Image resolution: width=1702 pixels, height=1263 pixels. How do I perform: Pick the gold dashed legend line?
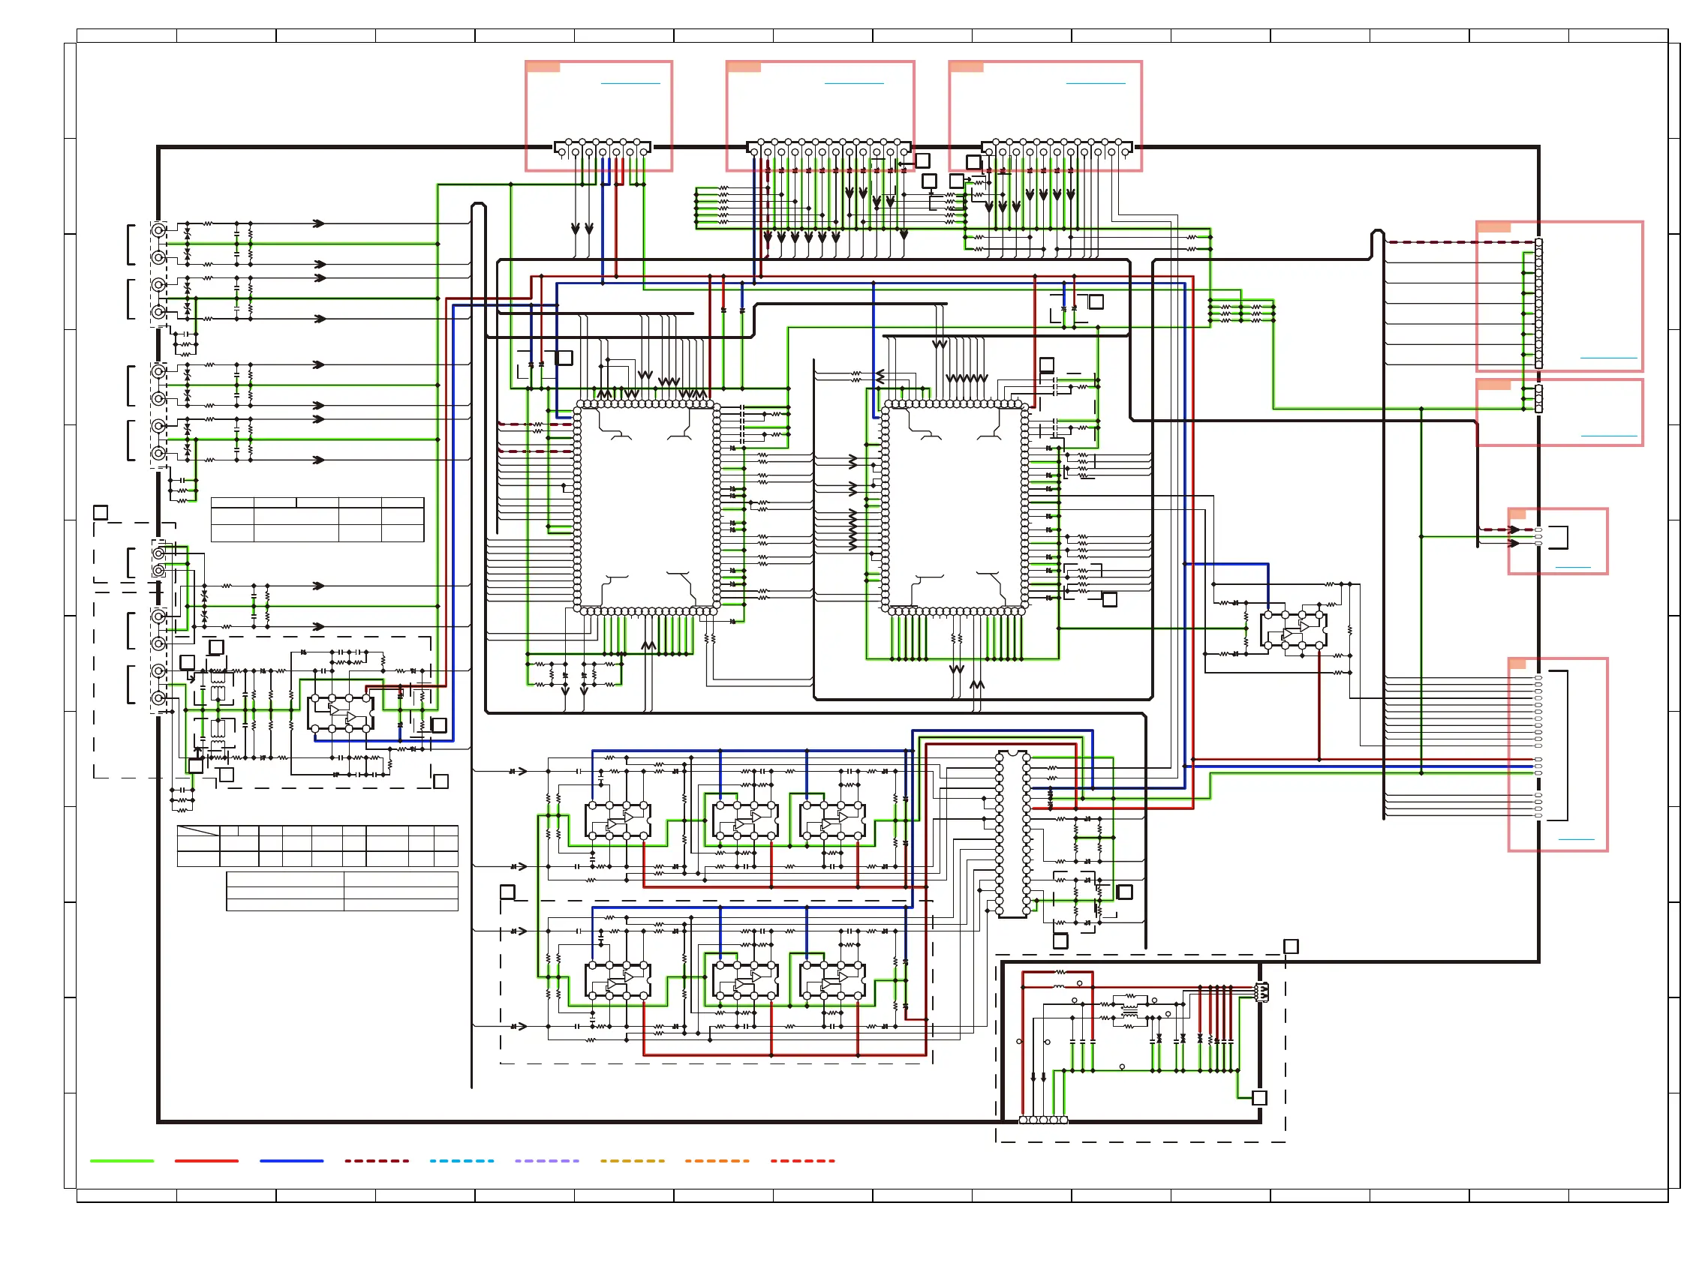(x=632, y=1161)
